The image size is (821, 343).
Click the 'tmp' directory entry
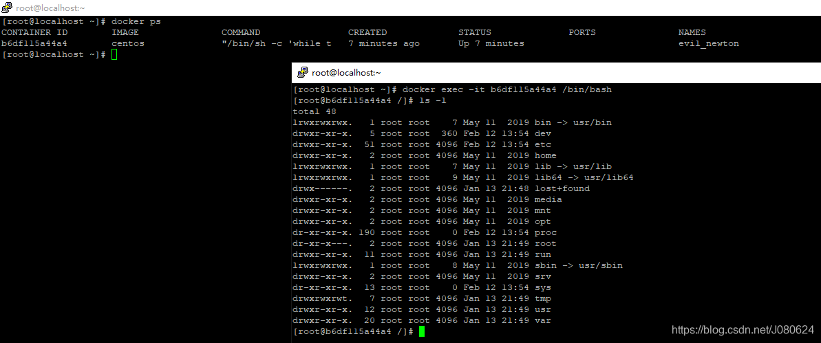pyautogui.click(x=542, y=298)
